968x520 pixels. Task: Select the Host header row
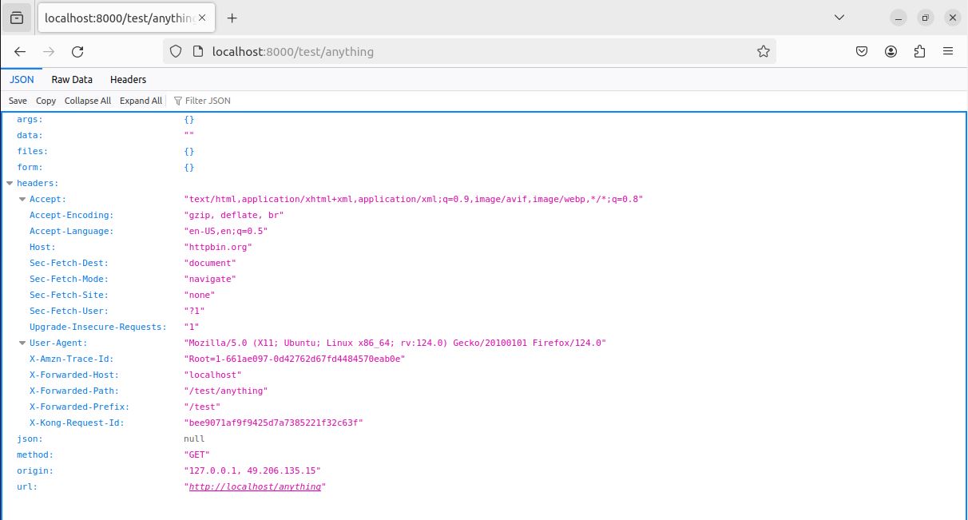pos(484,247)
